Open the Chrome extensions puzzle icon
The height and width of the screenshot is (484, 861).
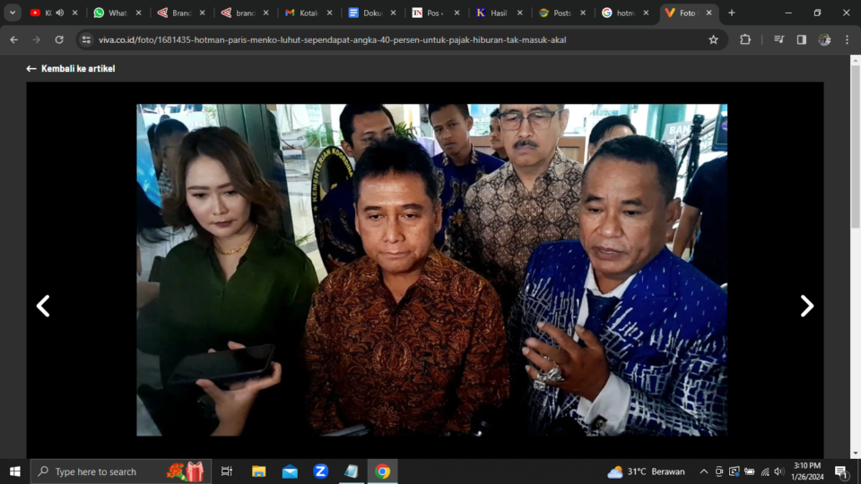[x=745, y=39]
